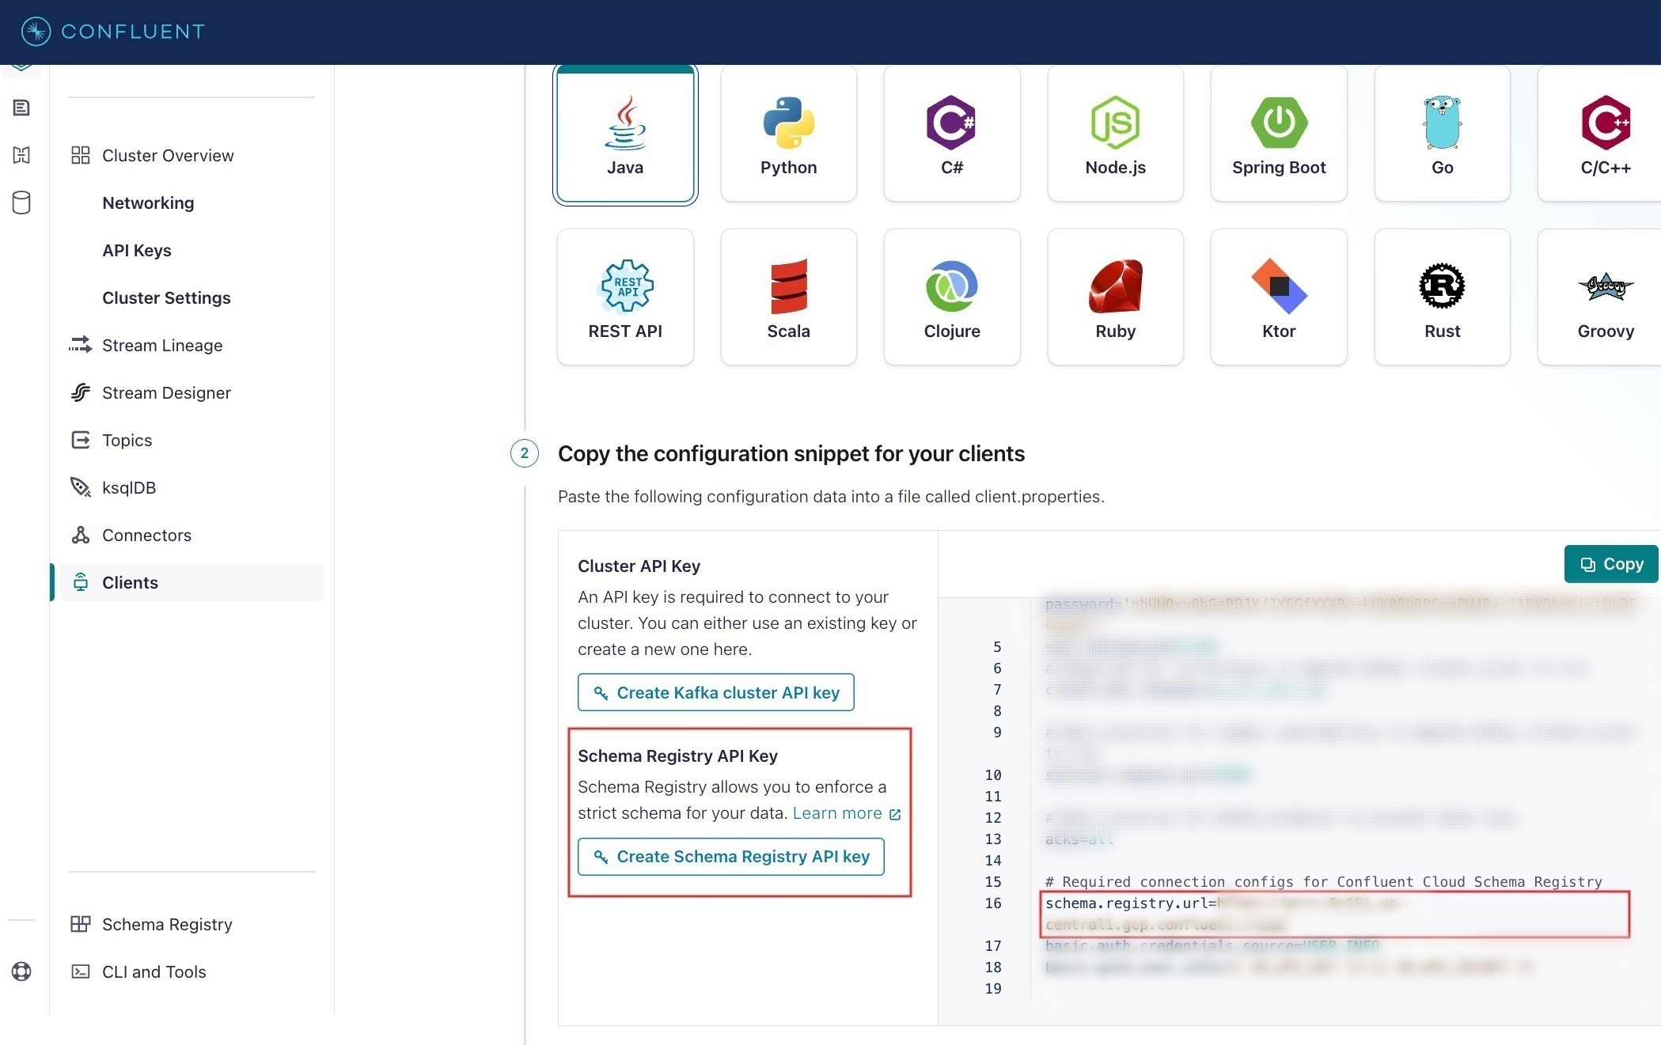Pick the Ruby client card
This screenshot has height=1045, width=1661.
1115,297
